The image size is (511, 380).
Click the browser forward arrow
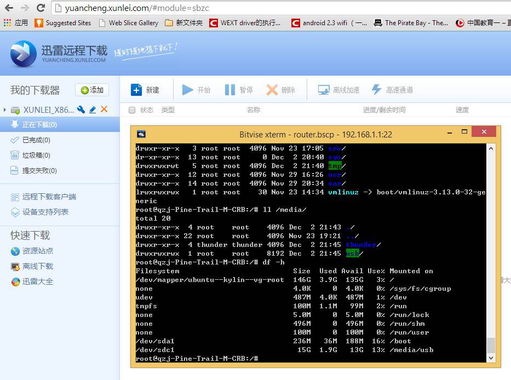click(25, 8)
